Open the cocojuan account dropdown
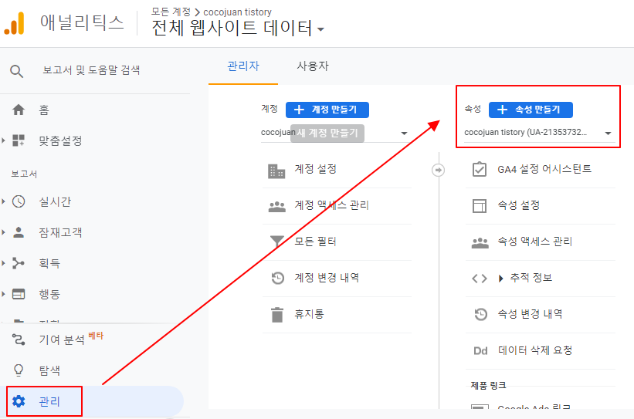This screenshot has height=419, width=634. [x=335, y=133]
